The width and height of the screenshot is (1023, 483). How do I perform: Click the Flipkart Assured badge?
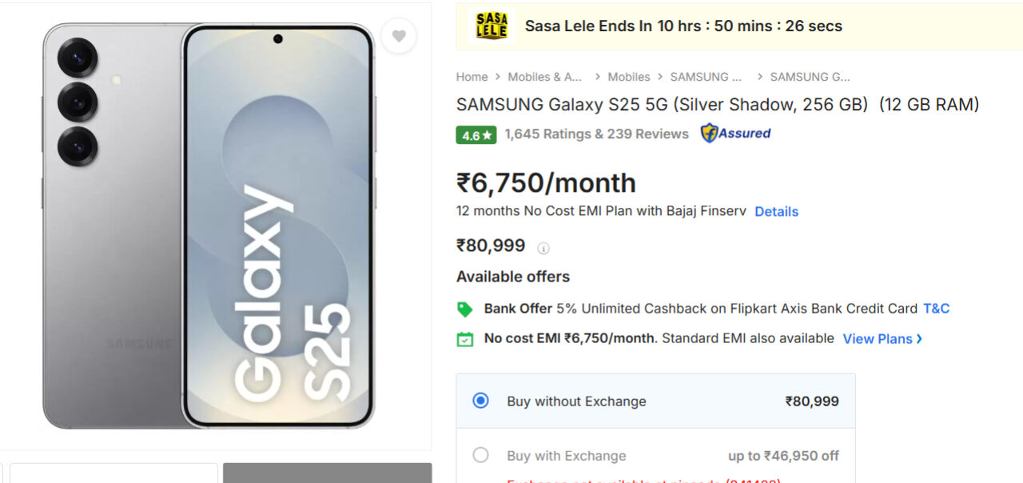[x=735, y=134]
